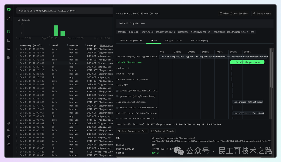Select 'request handler - /stream' trace row

point(132,80)
